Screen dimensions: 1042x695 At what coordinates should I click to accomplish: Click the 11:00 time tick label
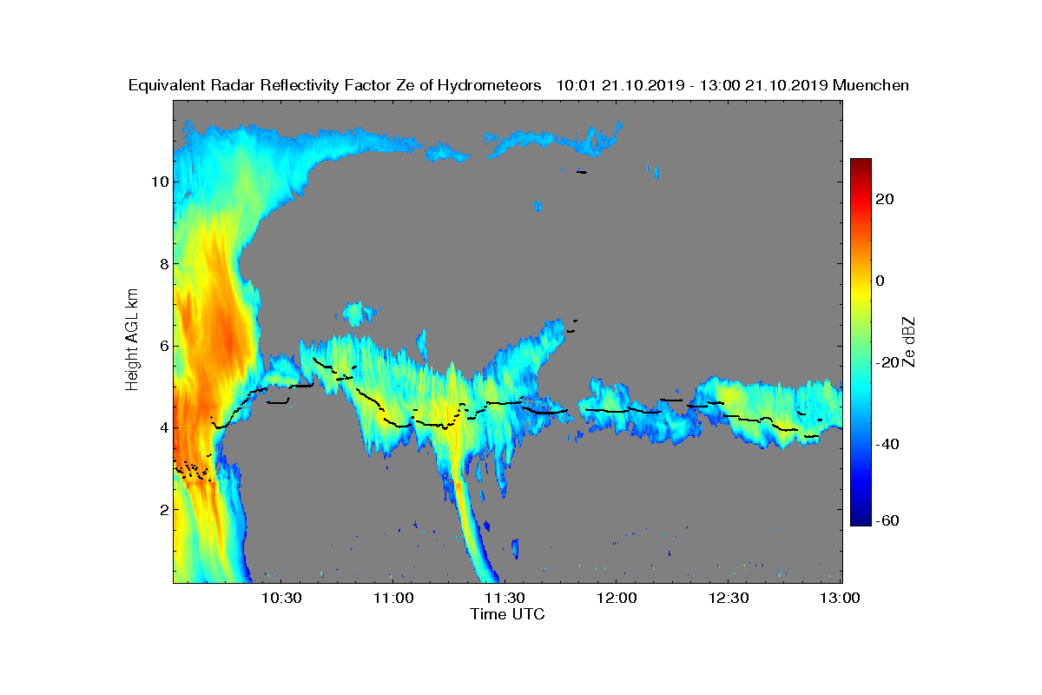tap(393, 598)
